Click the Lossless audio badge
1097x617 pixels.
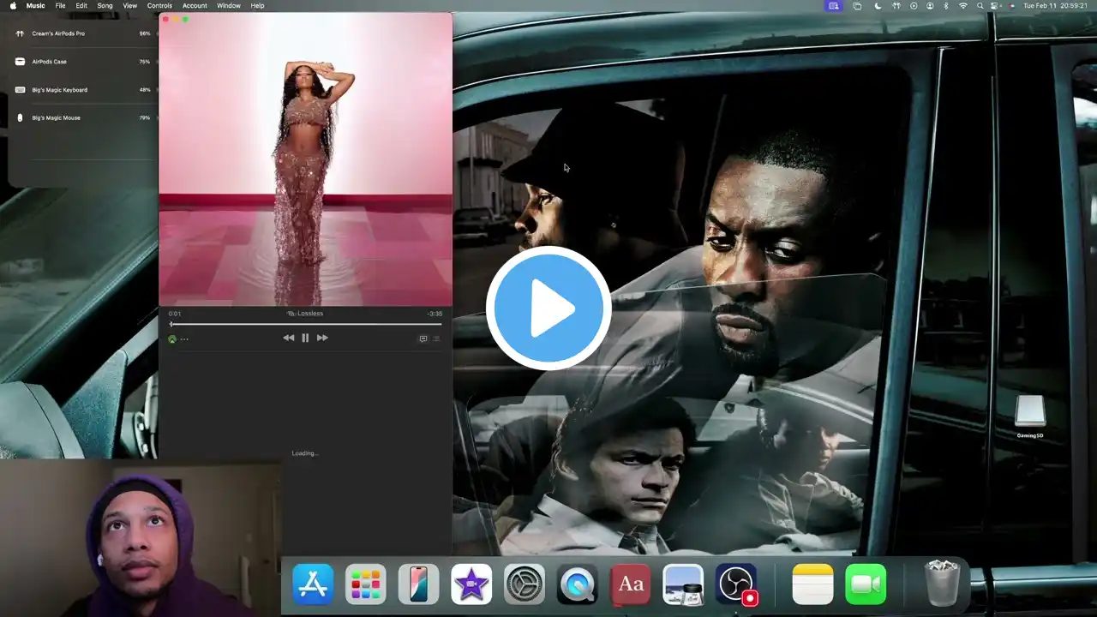305,314
